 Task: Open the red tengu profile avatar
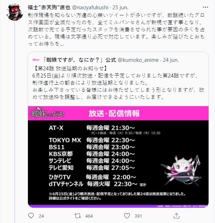15,12
